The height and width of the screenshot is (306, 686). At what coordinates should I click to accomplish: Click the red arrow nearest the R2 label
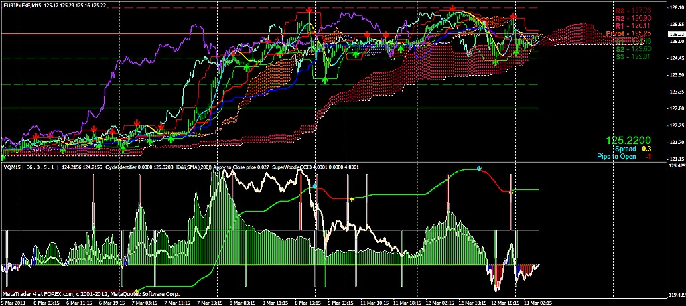click(514, 17)
